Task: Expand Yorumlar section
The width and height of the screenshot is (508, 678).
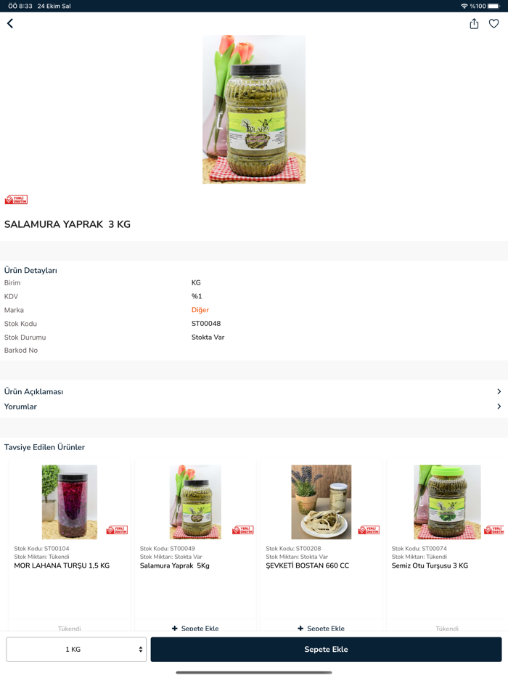Action: pyautogui.click(x=254, y=407)
